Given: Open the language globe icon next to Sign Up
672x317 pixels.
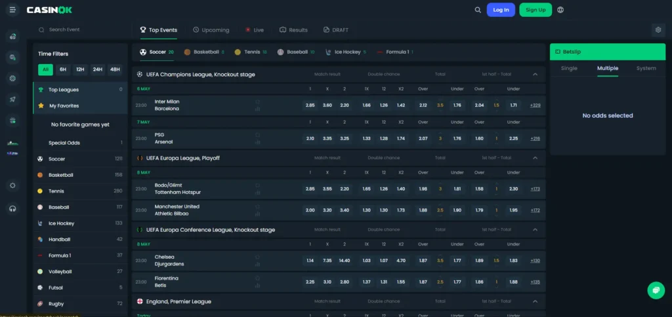Looking at the screenshot, I should click(x=560, y=10).
